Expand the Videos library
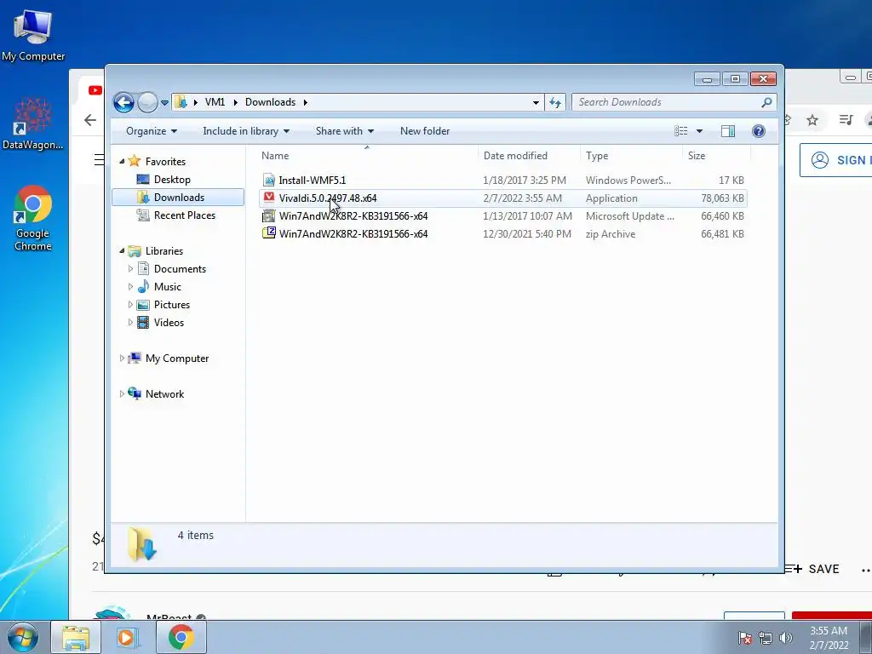872x654 pixels. tap(130, 323)
